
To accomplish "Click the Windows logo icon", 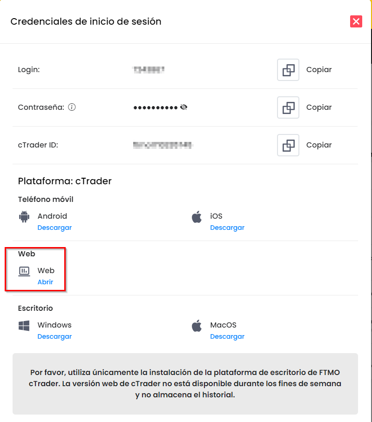I will point(24,326).
